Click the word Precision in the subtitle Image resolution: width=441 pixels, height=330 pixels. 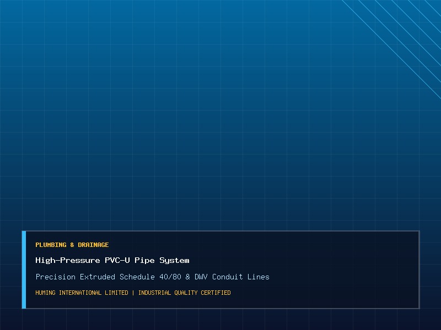pos(56,277)
